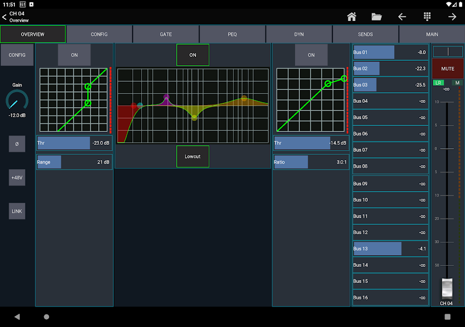Click the Gain knob
Screen dimensions: 465x327
[x=17, y=101]
